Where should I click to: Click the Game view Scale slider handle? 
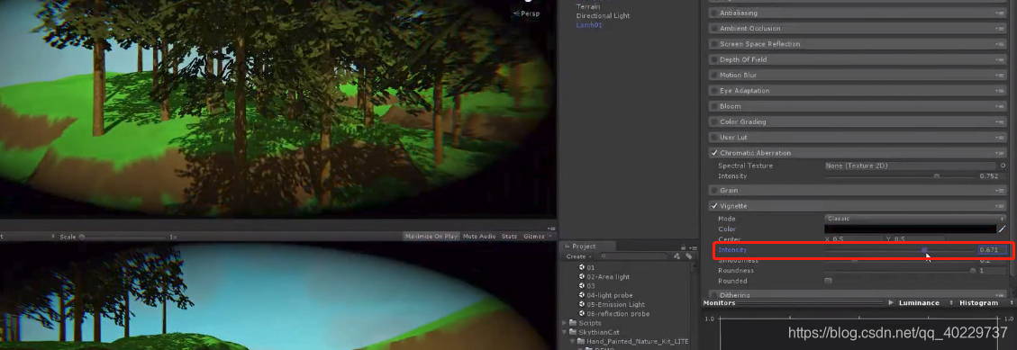click(x=82, y=238)
